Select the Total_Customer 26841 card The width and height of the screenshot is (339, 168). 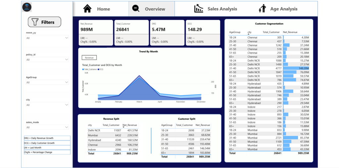131,33
